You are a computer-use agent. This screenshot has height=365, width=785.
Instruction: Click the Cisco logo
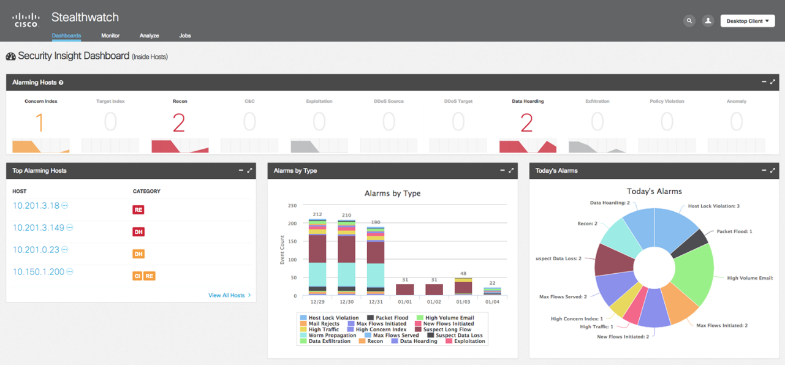pyautogui.click(x=26, y=20)
